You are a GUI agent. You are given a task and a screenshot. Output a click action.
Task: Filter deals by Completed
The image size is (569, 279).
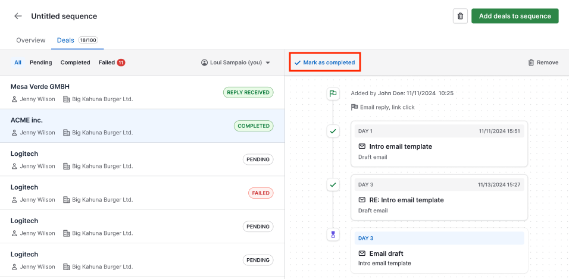76,62
